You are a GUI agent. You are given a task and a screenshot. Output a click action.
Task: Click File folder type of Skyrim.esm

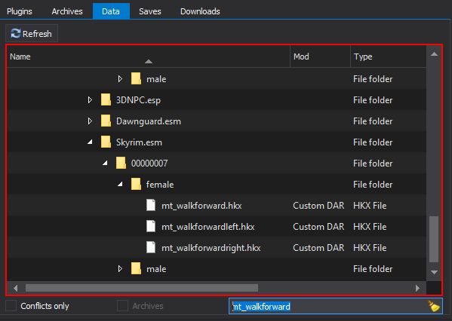pos(373,142)
